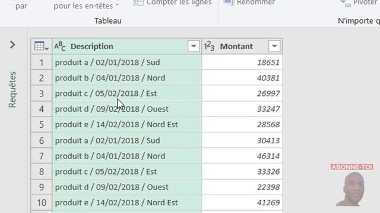Click cell 'produit d / 09/02/2018 / Ouest' in row 4
The width and height of the screenshot is (380, 213).
pyautogui.click(x=126, y=109)
